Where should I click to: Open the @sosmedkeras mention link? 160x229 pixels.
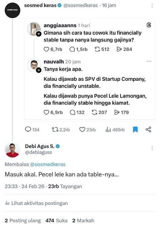pos(48,164)
